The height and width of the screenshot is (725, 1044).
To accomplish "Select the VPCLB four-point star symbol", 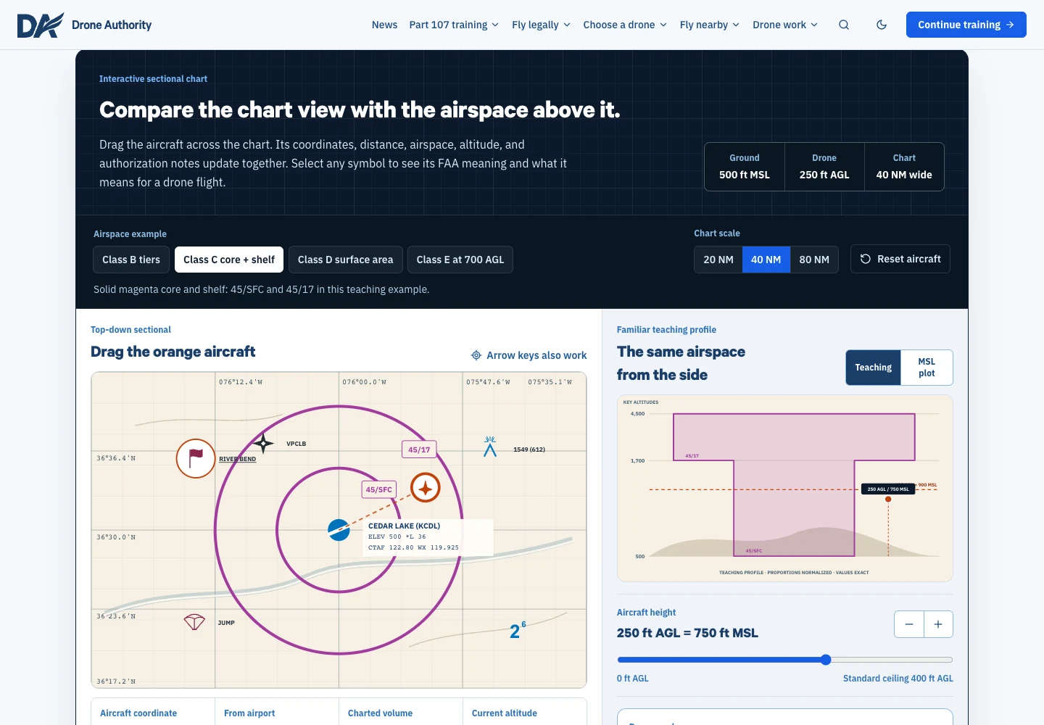I will (263, 443).
